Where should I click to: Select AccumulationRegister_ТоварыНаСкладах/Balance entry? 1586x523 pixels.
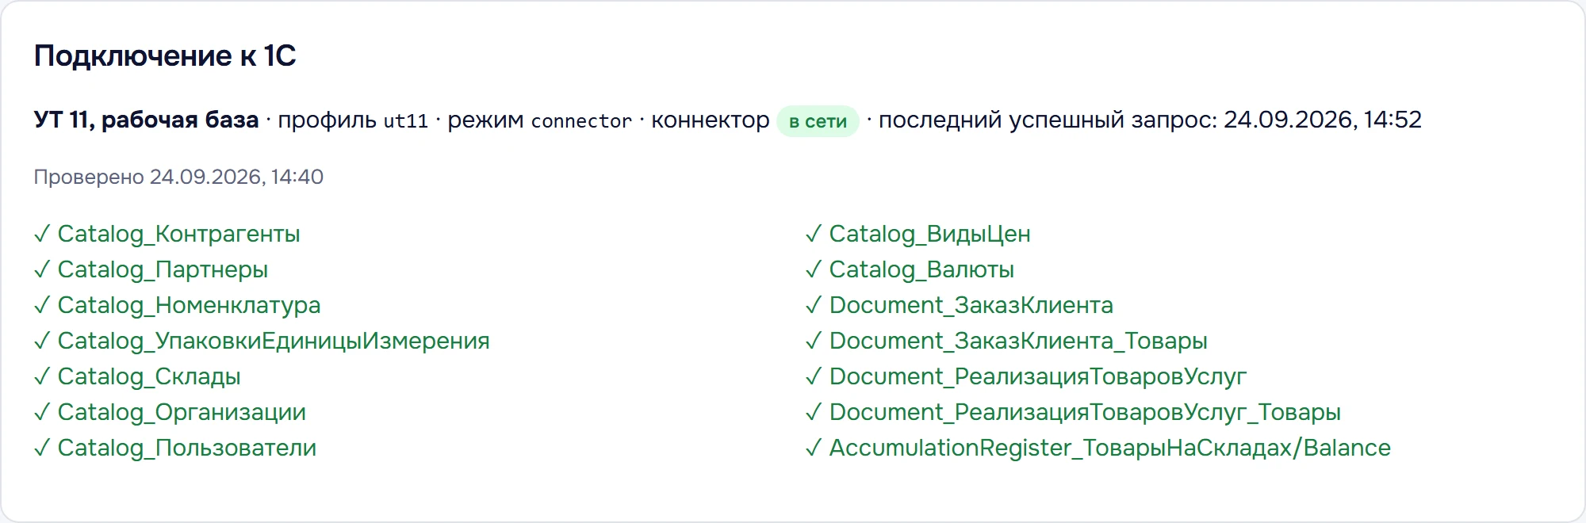click(1098, 448)
